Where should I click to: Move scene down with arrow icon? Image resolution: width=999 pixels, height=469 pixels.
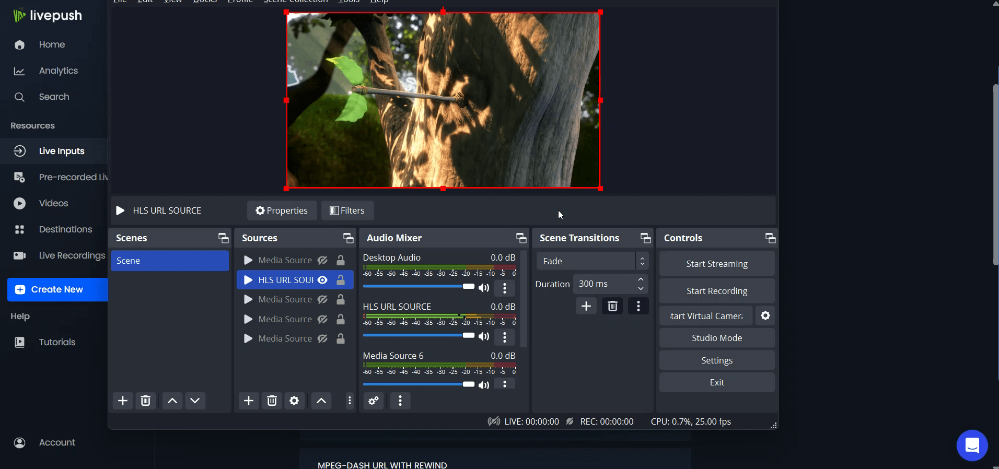[195, 401]
